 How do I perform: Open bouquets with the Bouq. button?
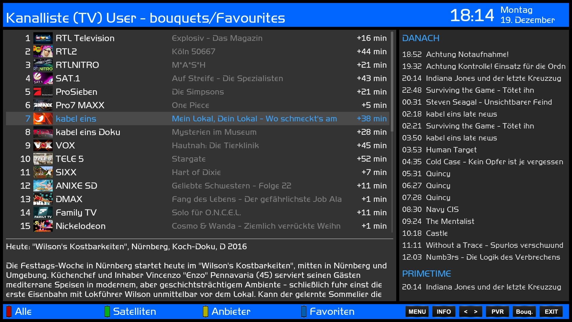524,312
